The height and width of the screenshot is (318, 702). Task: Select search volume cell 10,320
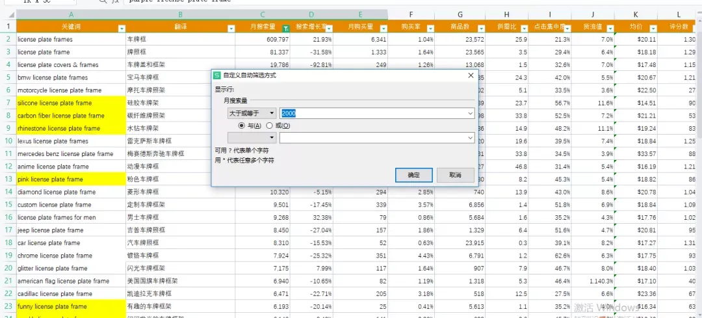coord(263,192)
